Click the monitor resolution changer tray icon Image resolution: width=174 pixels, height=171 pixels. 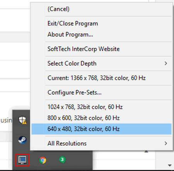click(x=22, y=160)
